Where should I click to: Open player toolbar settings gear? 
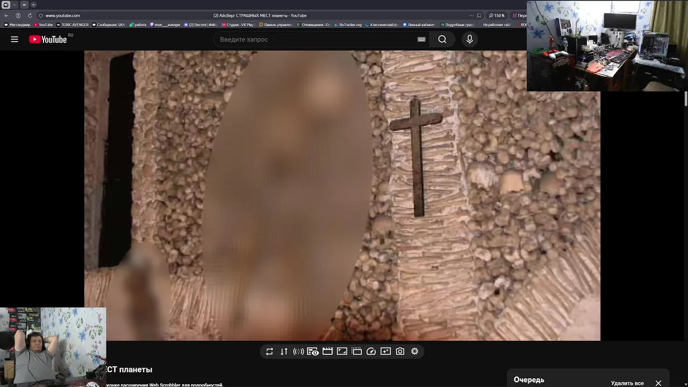(414, 352)
